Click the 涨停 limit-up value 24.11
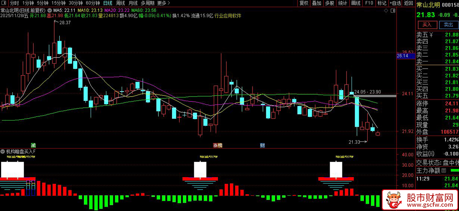 pos(452,104)
